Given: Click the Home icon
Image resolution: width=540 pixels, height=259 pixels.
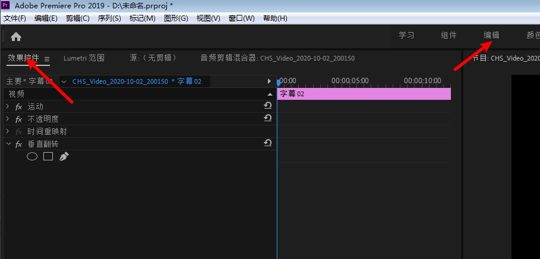Looking at the screenshot, I should pos(15,36).
